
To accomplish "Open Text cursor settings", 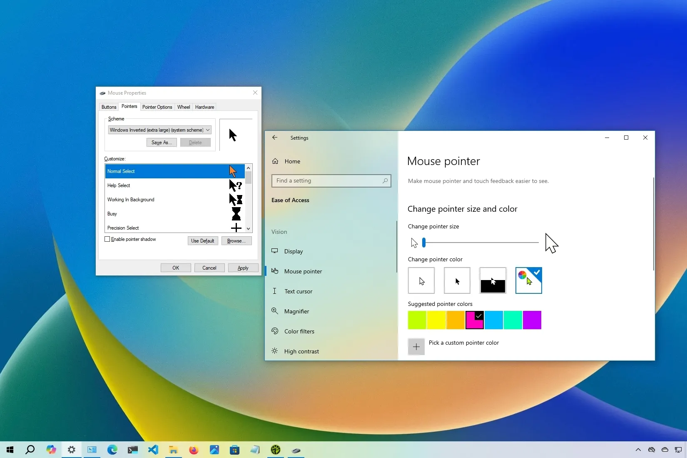I will [x=298, y=291].
